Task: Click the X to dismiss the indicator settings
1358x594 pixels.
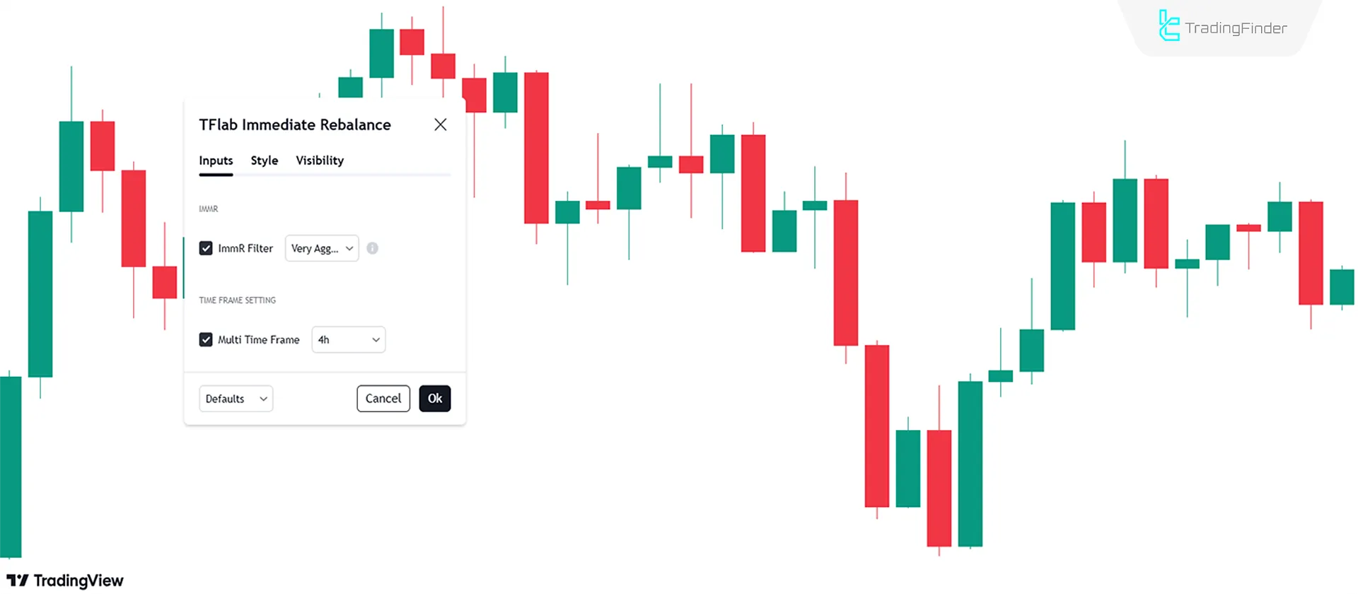Action: 440,124
